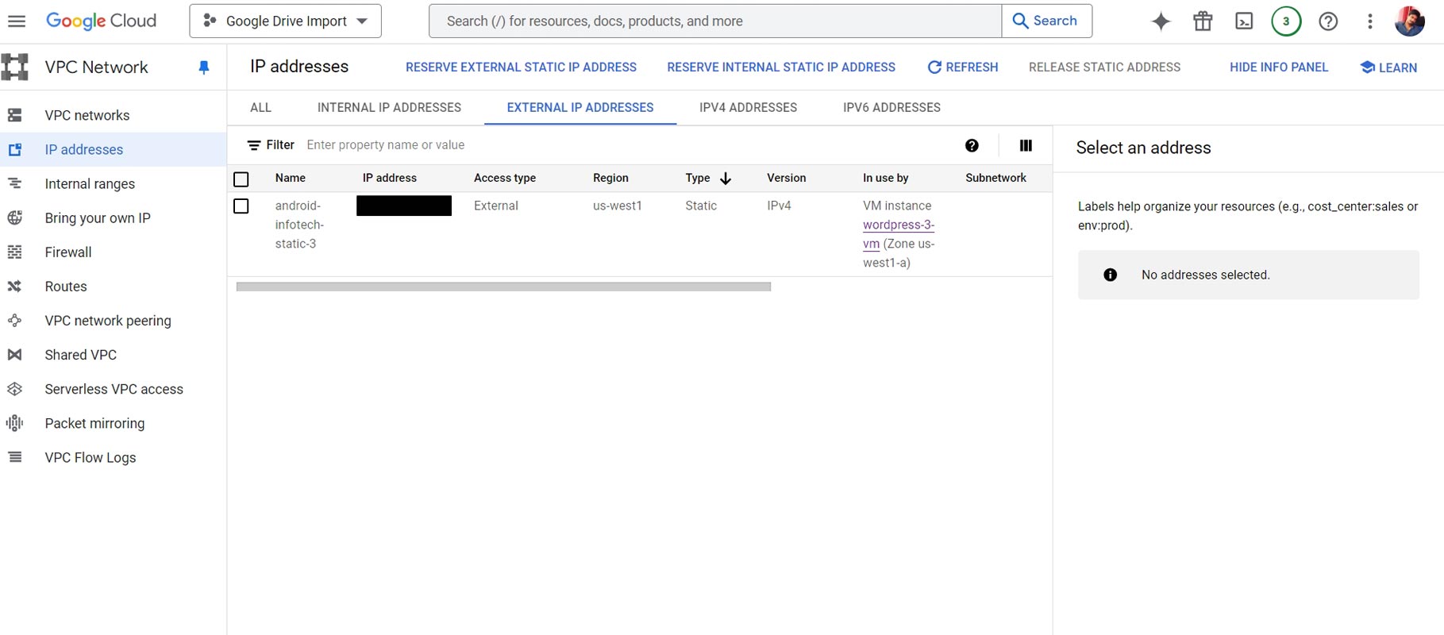The image size is (1444, 635).
Task: Click the Packet mirroring sidebar icon
Action: coord(14,423)
